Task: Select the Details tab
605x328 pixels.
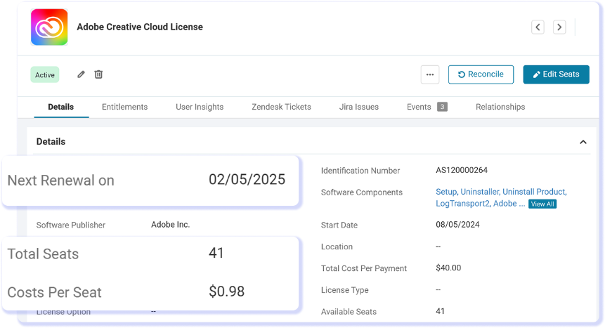Action: pyautogui.click(x=61, y=107)
